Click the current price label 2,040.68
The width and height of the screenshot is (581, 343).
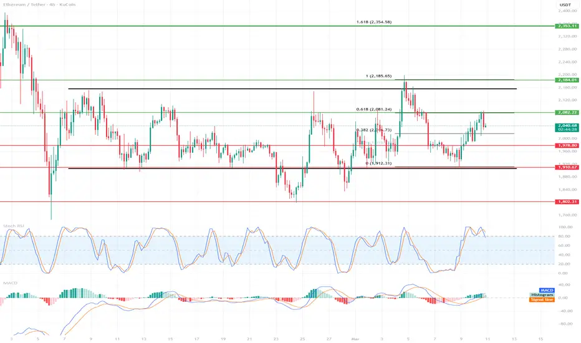pyautogui.click(x=567, y=126)
